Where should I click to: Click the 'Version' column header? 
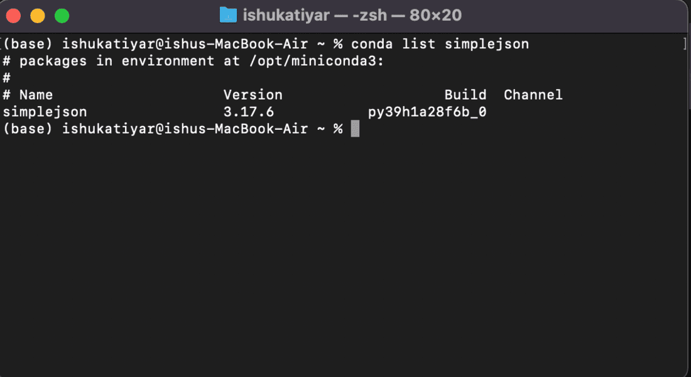click(253, 95)
